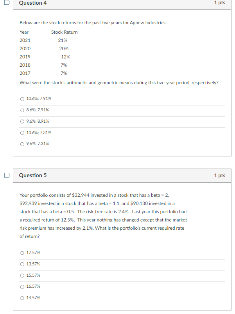The height and width of the screenshot is (314, 235).
Task: Select answer 15.57% for Question 5
Action: (22, 276)
